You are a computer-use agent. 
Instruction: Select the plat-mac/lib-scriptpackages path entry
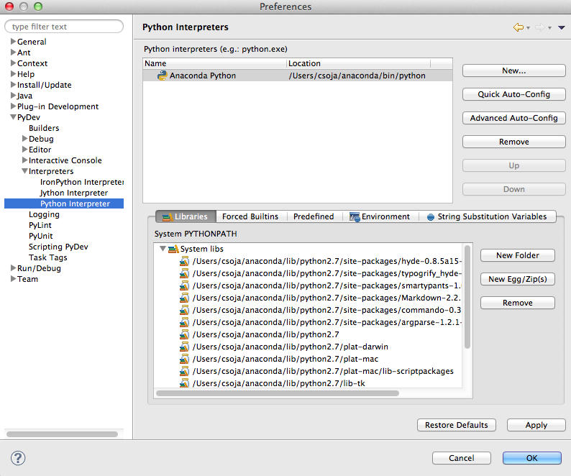[x=323, y=371]
